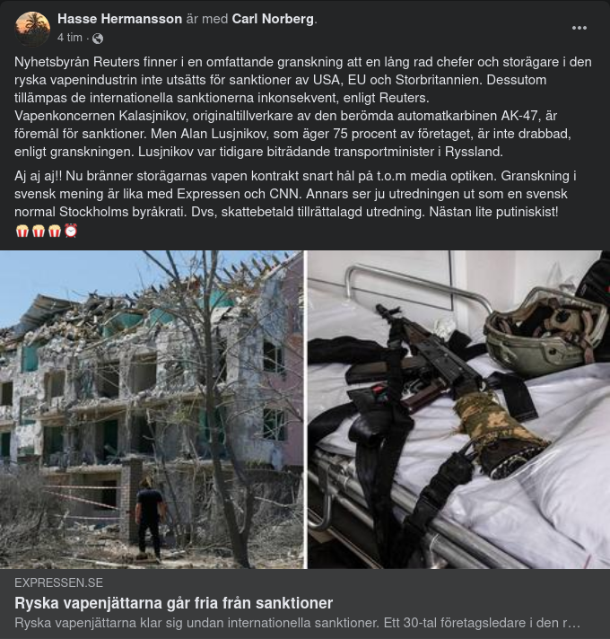The width and height of the screenshot is (610, 639).
Task: Open the destroyed building photo
Action: click(x=152, y=409)
